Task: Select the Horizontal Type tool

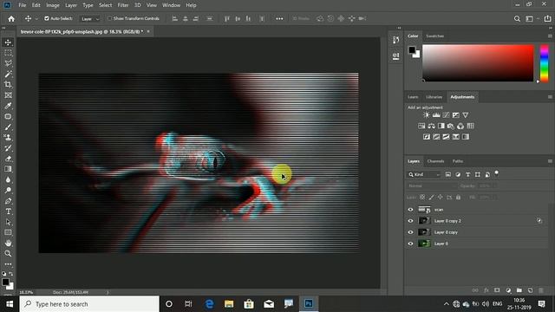Action: pyautogui.click(x=8, y=211)
